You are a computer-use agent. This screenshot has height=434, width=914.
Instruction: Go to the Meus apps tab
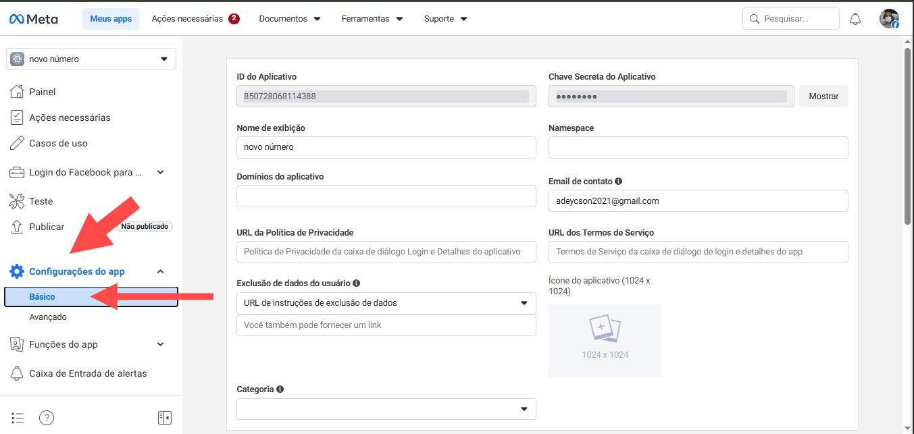tap(111, 19)
